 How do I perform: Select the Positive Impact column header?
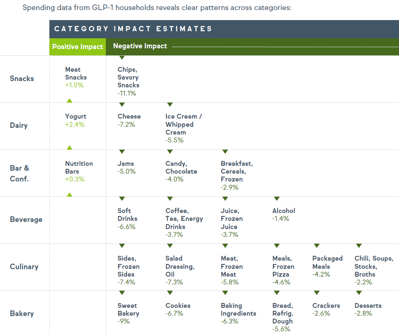[78, 47]
